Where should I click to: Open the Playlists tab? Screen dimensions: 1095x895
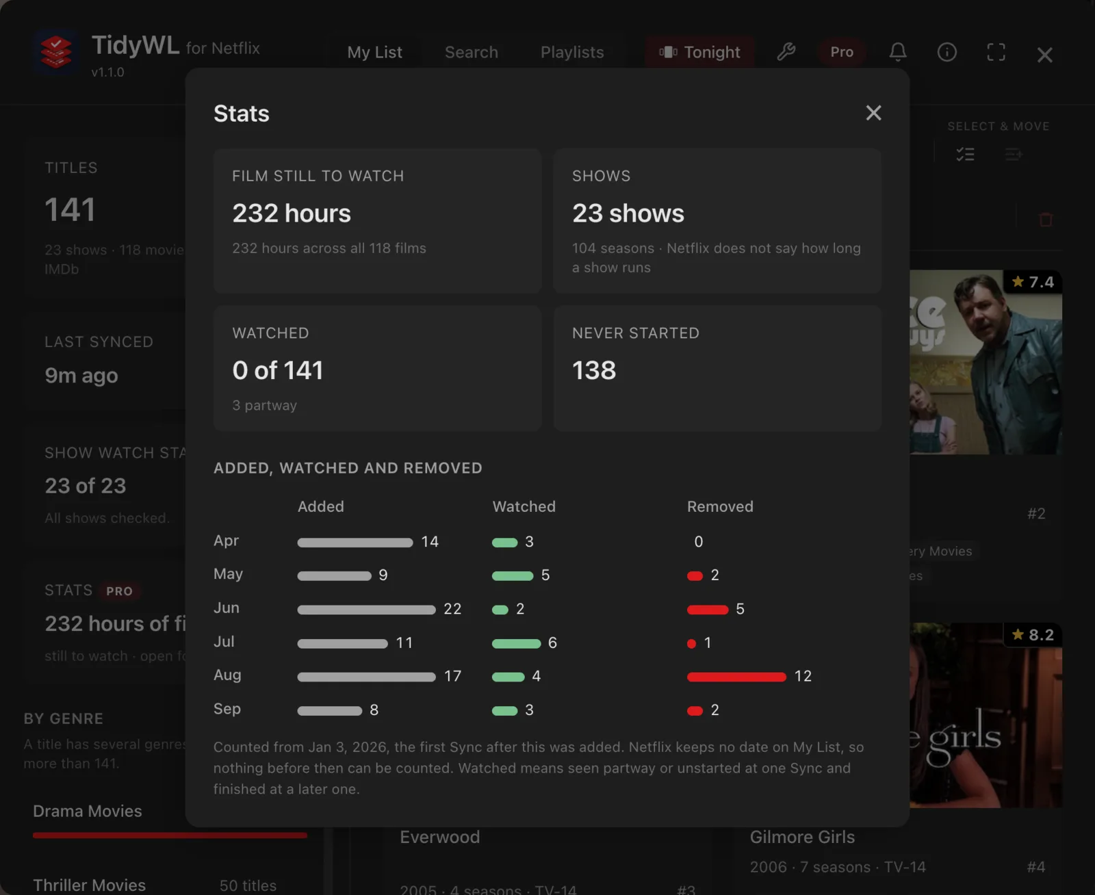(572, 52)
